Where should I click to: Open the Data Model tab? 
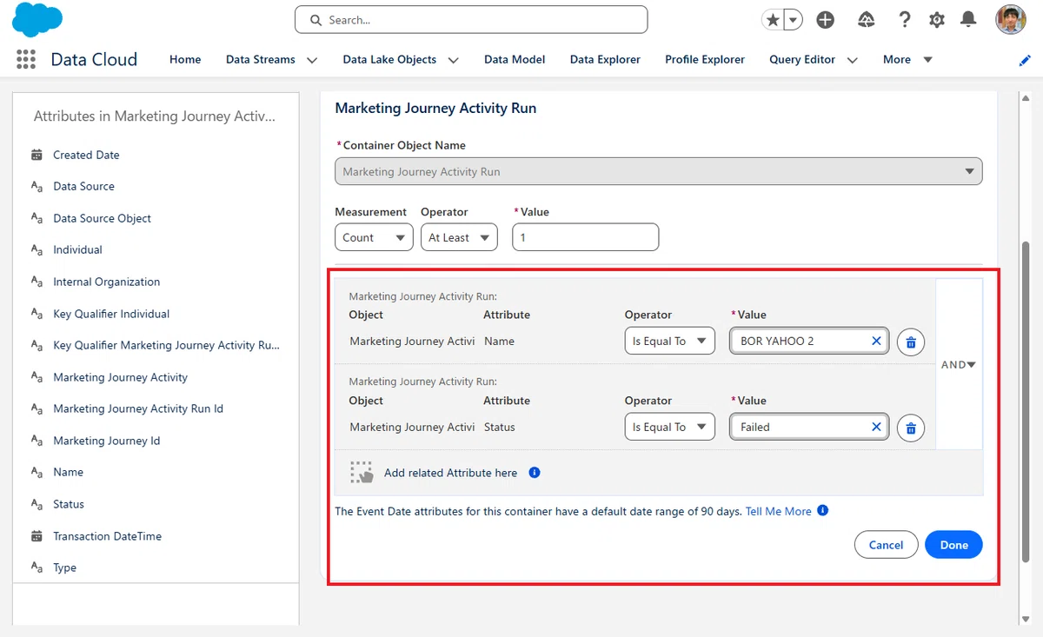click(x=515, y=59)
